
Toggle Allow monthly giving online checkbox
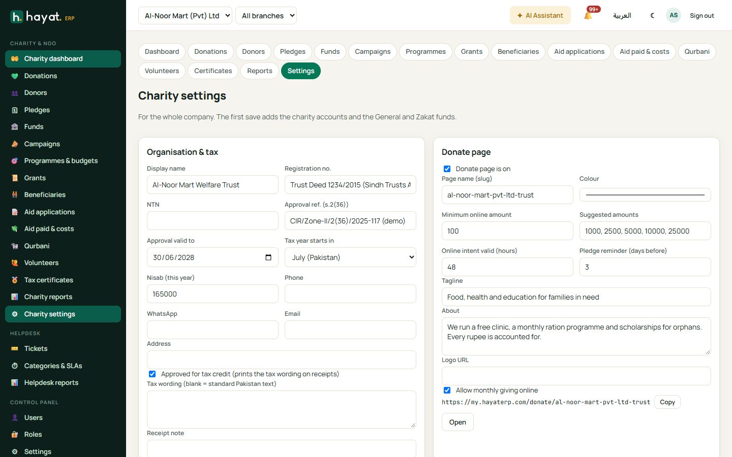[x=447, y=390]
